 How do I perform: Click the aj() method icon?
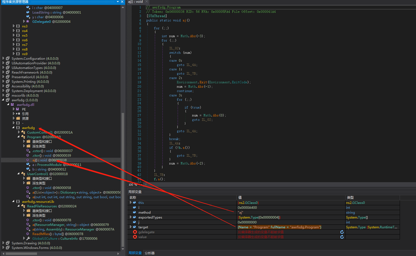coord(28,160)
